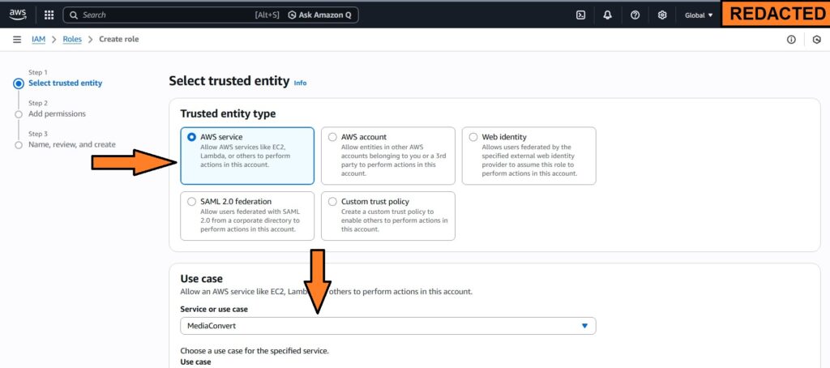Navigate to IAM breadcrumb link
This screenshot has height=368, width=830.
point(38,40)
